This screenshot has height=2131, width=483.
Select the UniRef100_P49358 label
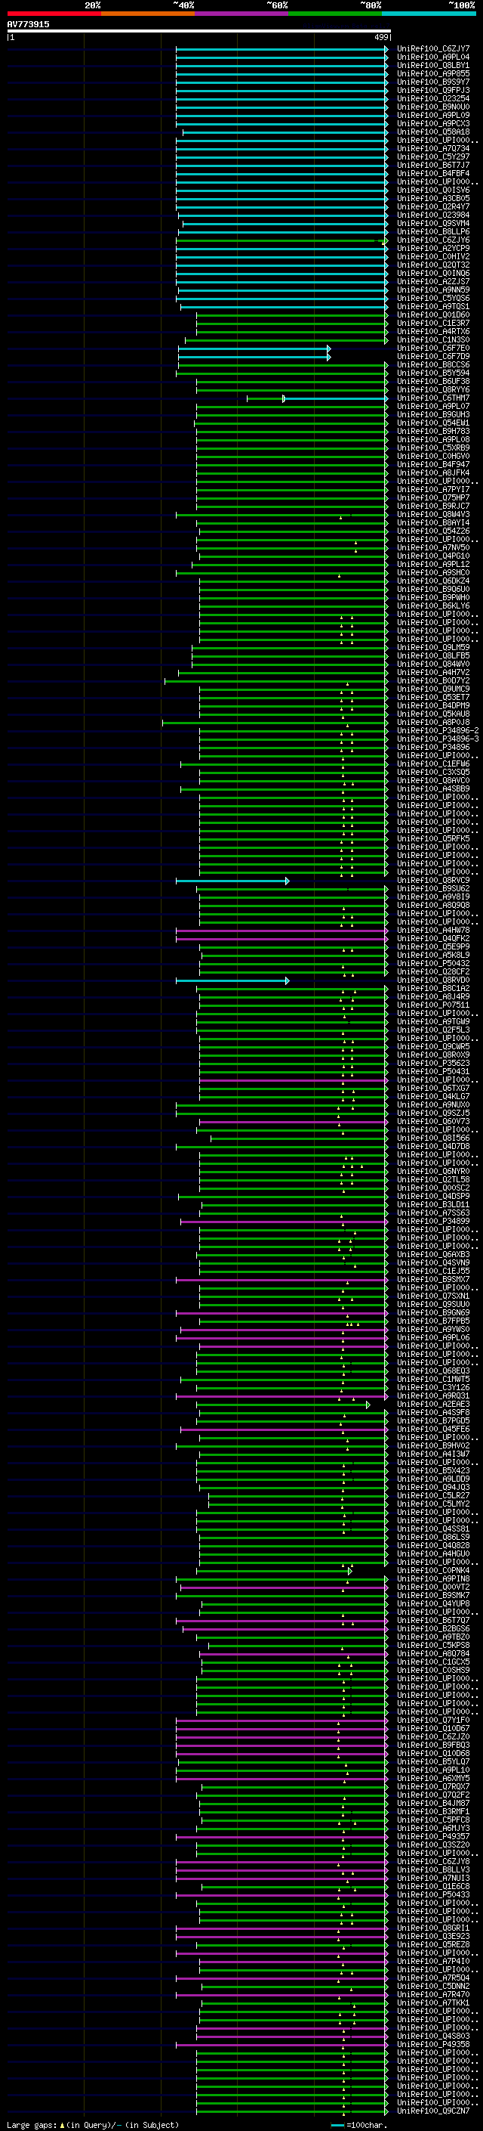(432, 2044)
